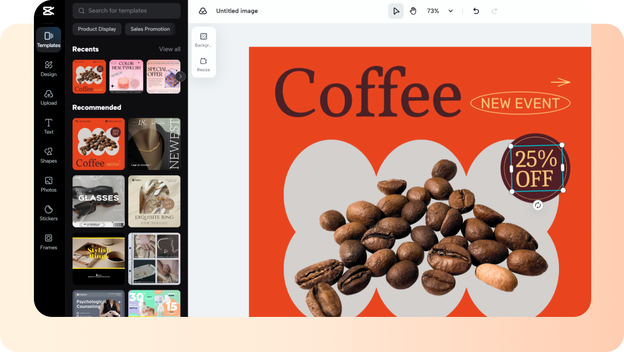
Task: Click the Recommended section heading
Action: [x=97, y=107]
